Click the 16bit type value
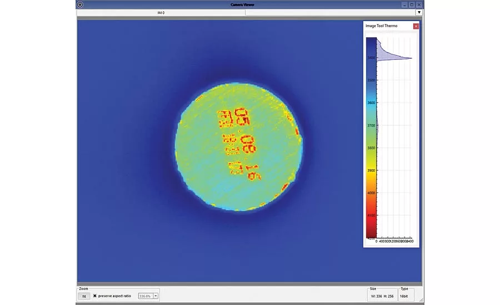 (404, 296)
